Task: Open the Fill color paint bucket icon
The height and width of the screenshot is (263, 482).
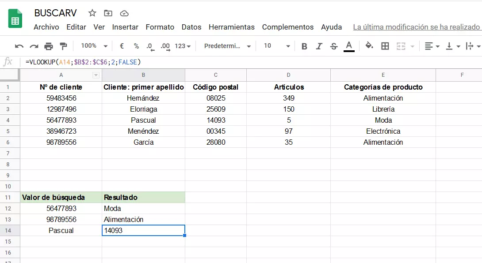Action: (369, 46)
